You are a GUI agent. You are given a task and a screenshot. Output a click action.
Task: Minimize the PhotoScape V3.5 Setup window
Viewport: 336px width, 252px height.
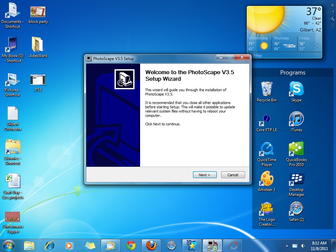pyautogui.click(x=221, y=57)
